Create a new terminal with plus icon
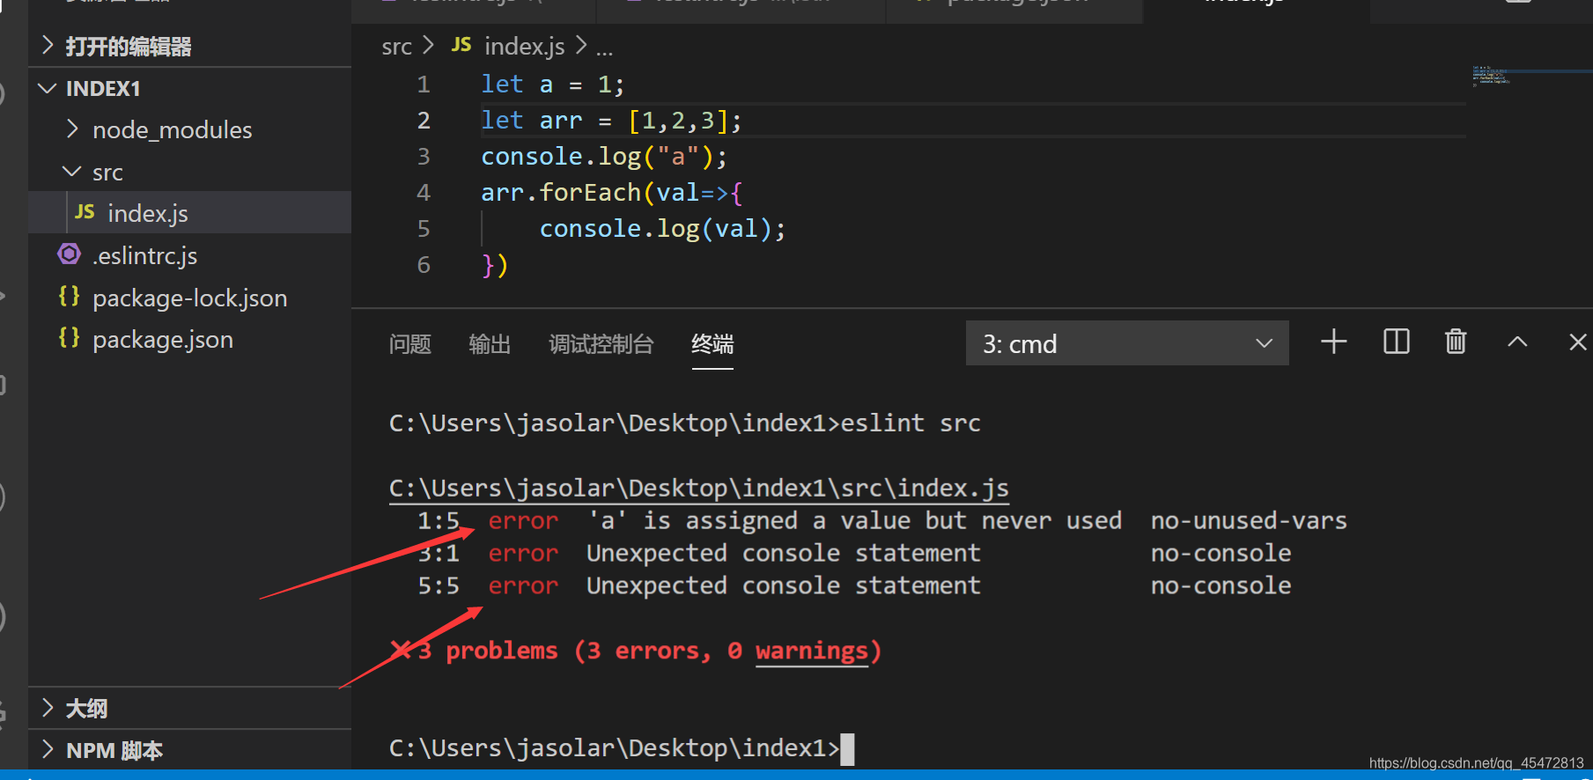The image size is (1593, 780). [x=1334, y=342]
